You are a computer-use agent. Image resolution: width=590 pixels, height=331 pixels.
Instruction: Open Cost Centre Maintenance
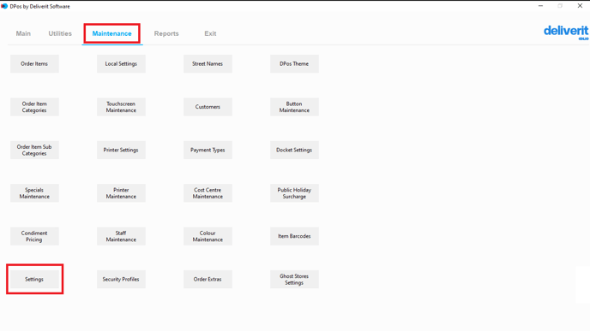[208, 193]
